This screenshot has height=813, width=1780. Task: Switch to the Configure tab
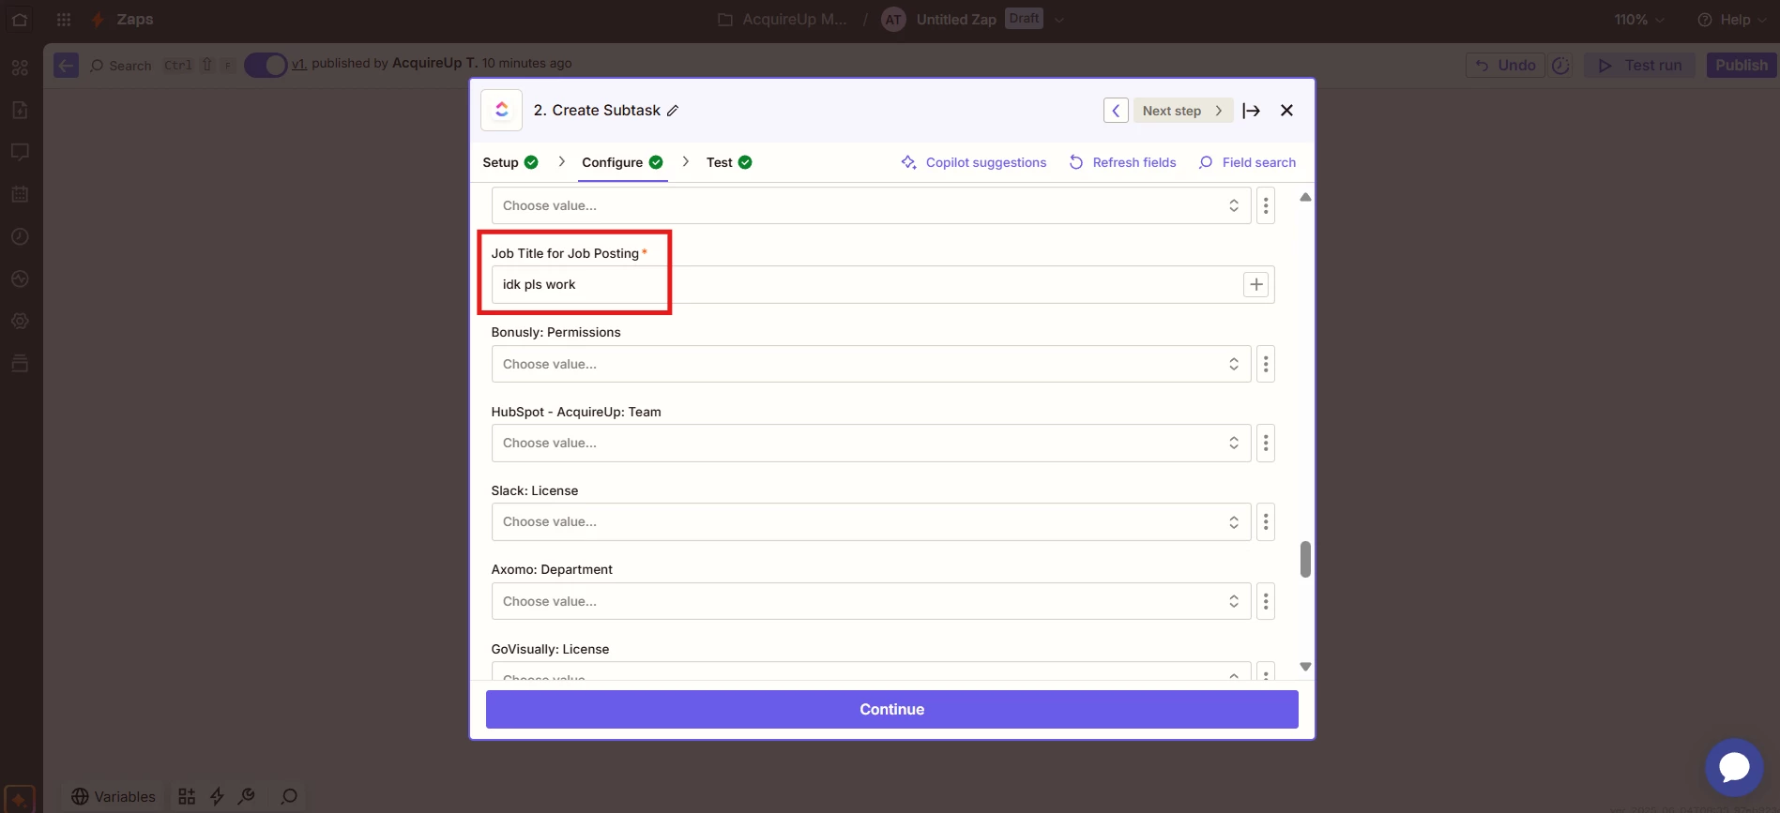622,162
